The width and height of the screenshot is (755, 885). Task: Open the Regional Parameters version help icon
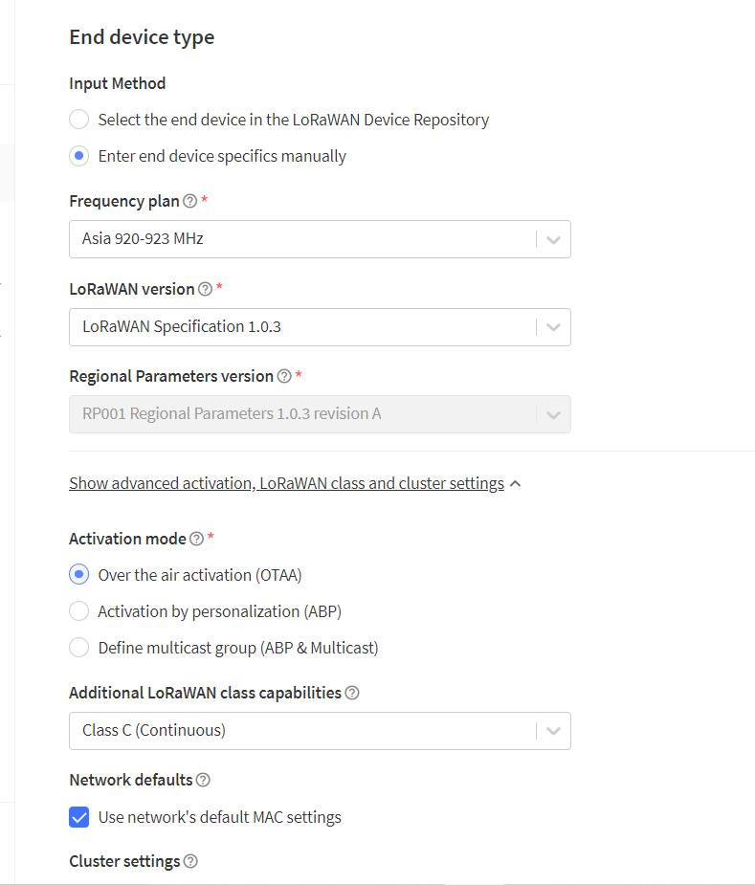tap(284, 376)
